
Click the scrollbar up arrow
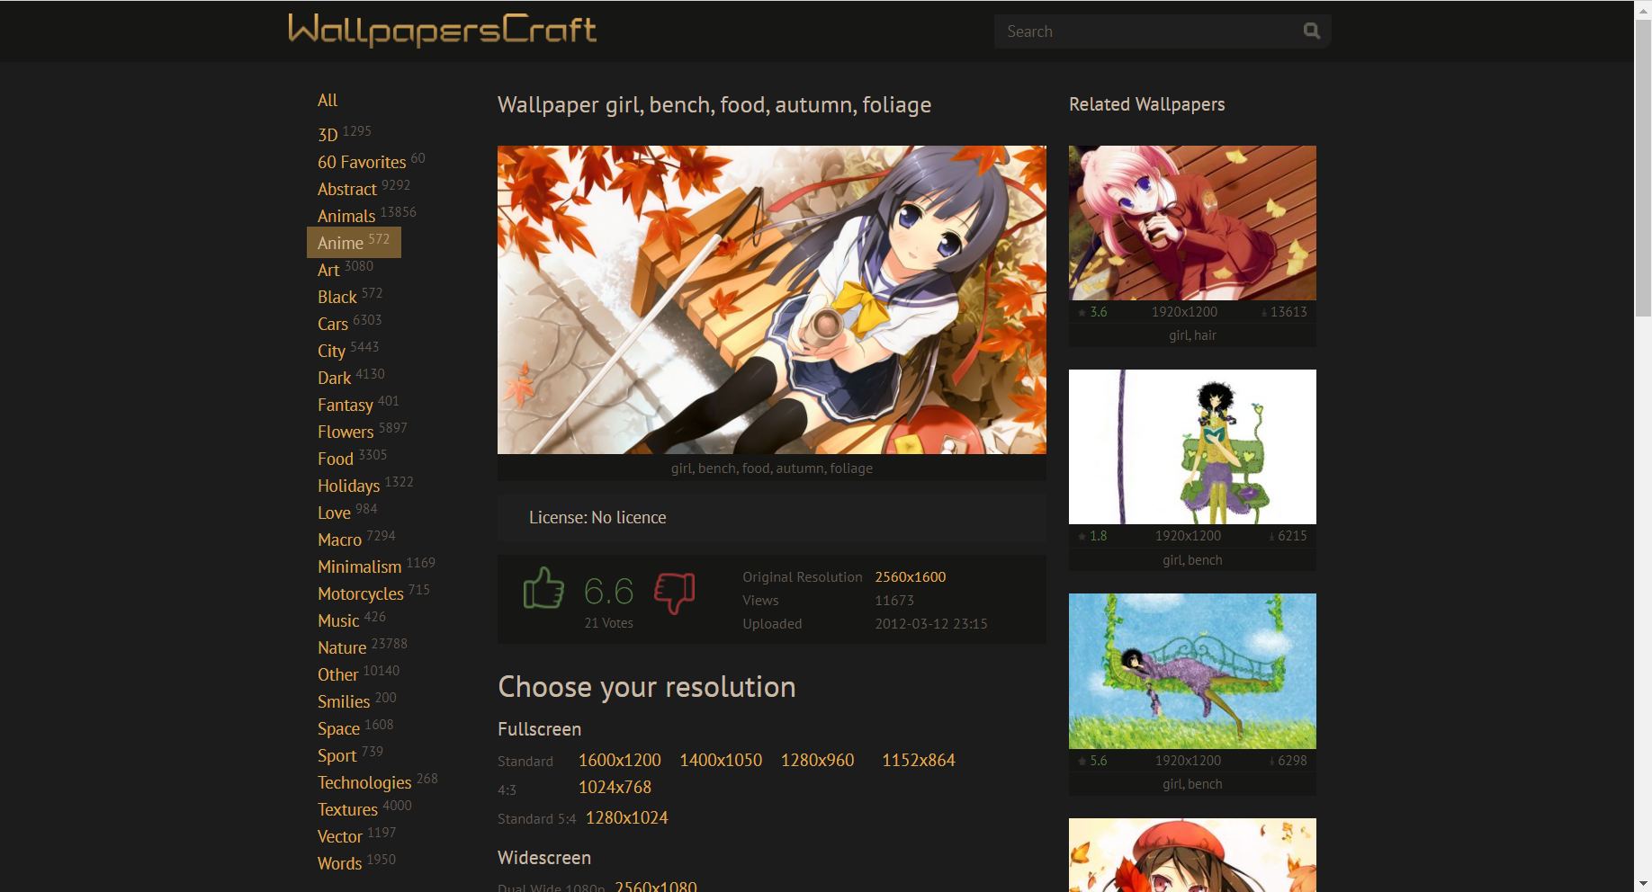click(x=1643, y=9)
